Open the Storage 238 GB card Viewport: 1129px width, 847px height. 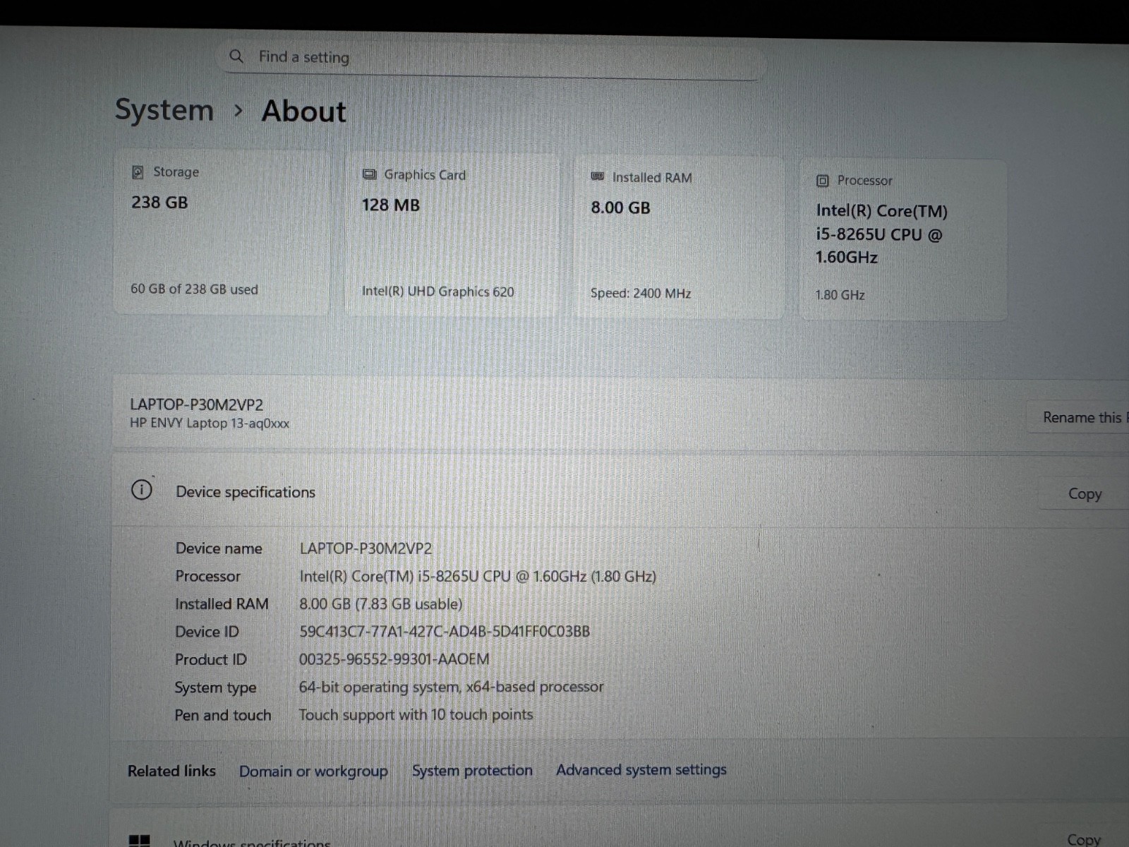point(222,232)
